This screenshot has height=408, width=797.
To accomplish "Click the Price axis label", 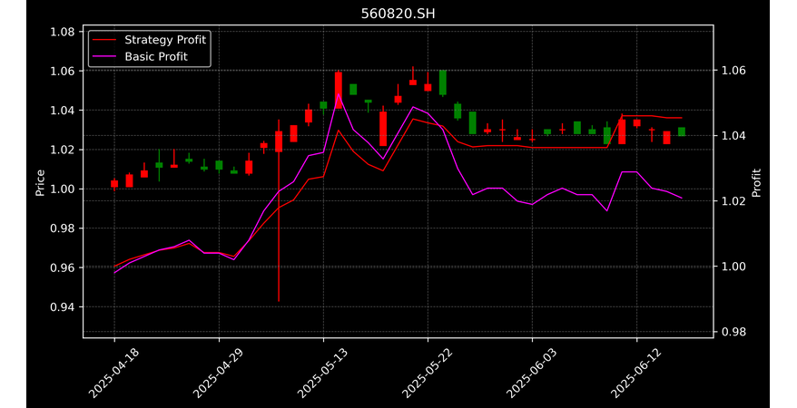I will tap(40, 182).
